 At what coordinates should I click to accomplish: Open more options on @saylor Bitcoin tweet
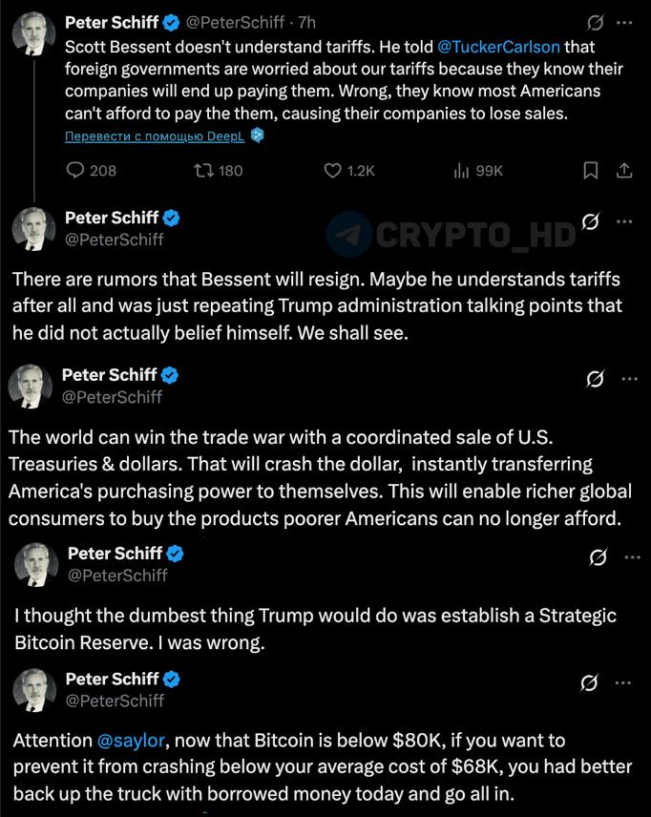click(x=623, y=683)
